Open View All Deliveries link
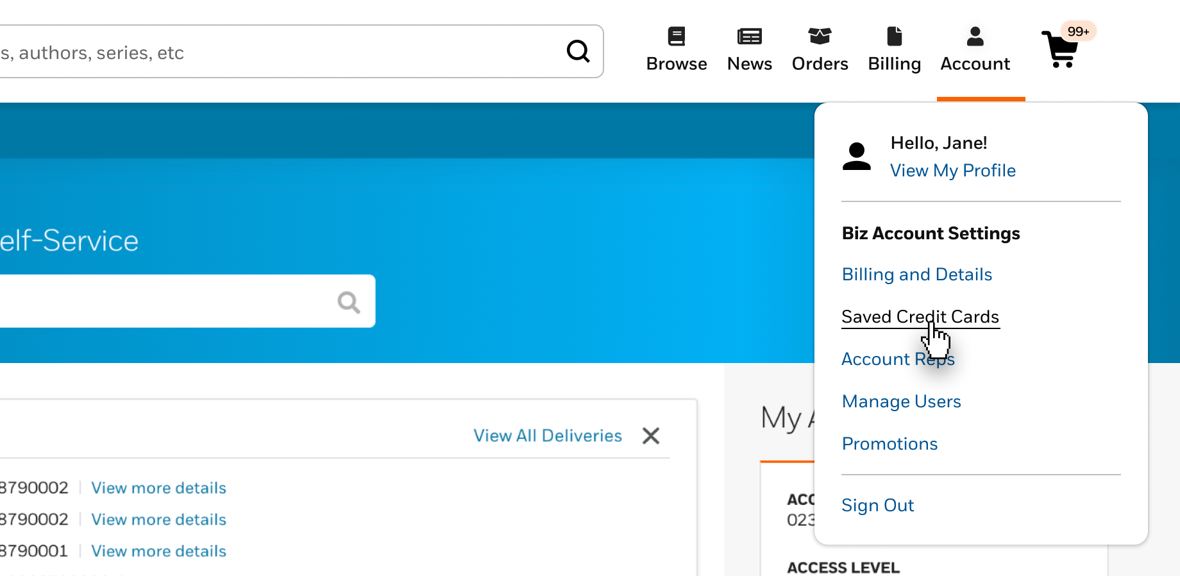The height and width of the screenshot is (576, 1180). [548, 436]
